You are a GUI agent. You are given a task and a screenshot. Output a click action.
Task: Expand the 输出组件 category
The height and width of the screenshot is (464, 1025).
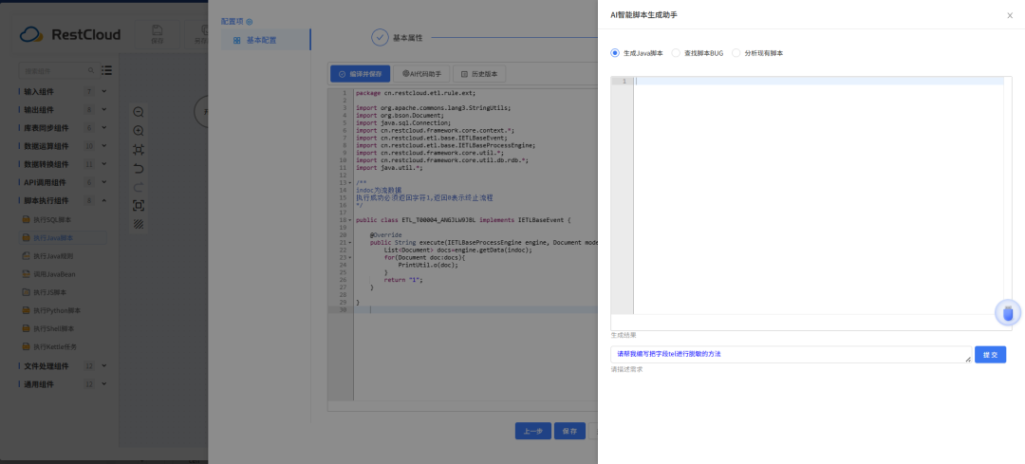(x=104, y=110)
